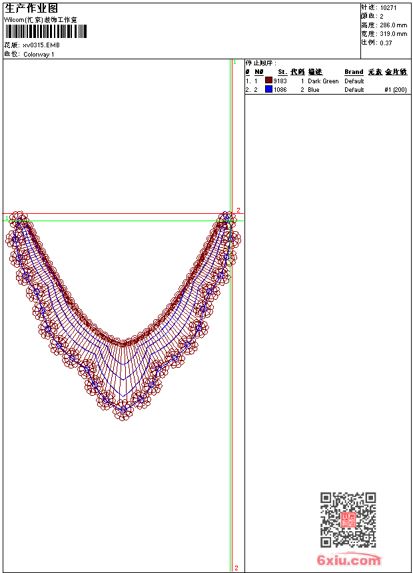
Task: Click the St. column header
Action: tap(282, 72)
